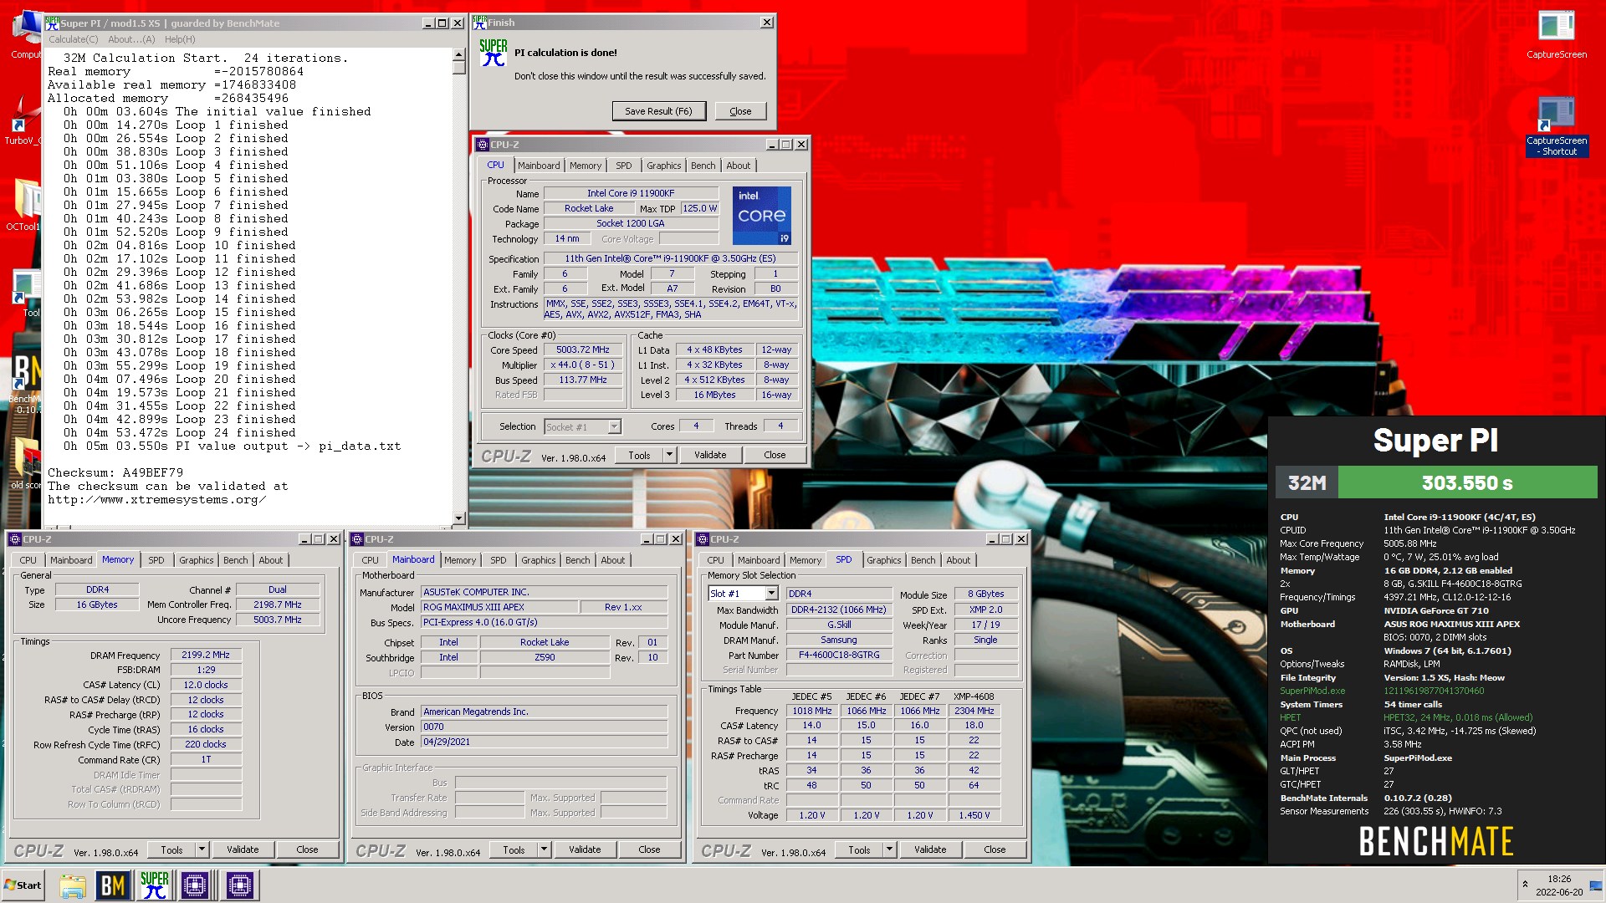Click Super PI icon in the taskbar
The height and width of the screenshot is (903, 1606).
point(155,885)
